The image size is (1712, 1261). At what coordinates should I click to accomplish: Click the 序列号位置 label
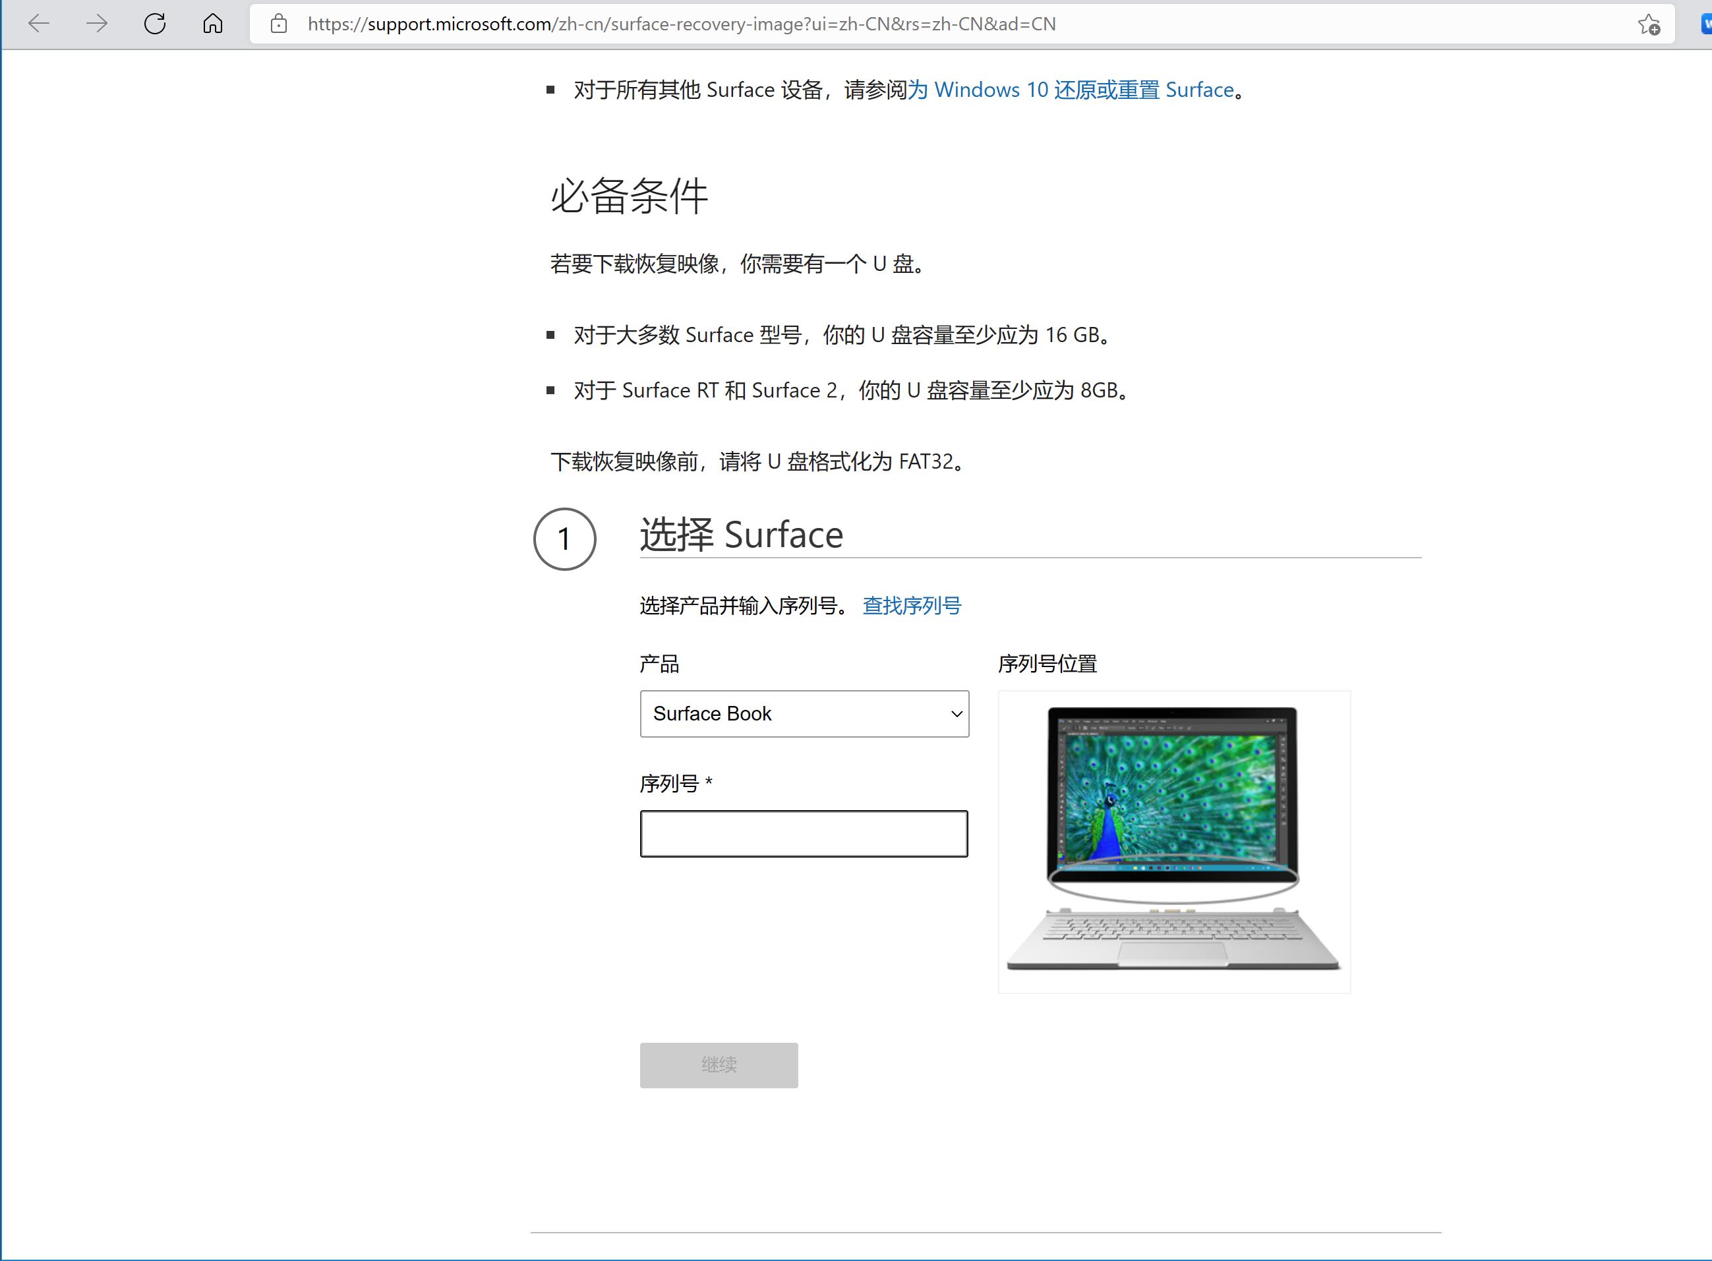[x=1049, y=663]
